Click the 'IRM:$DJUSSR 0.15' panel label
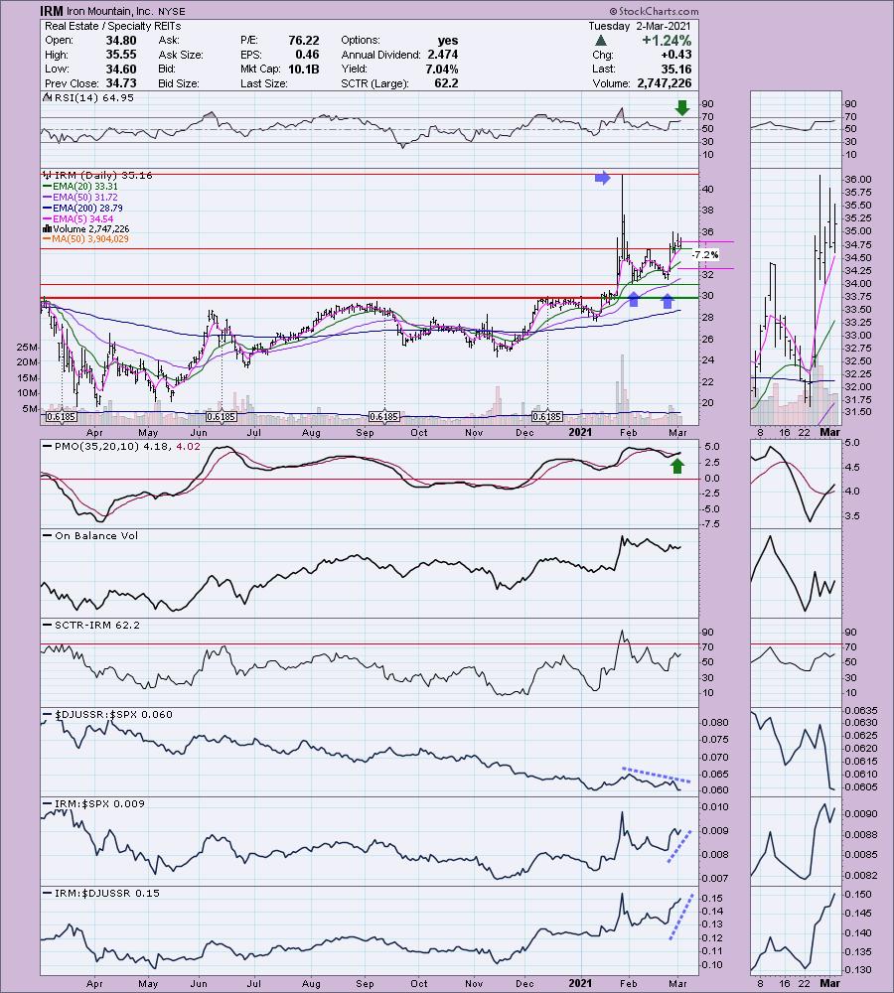This screenshot has height=993, width=894. (106, 893)
